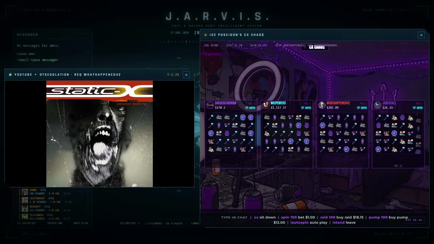This screenshot has width=434, height=244.
Task: Click SUCCESSTHEMAN's player avatar icon
Action: [x=210, y=105]
